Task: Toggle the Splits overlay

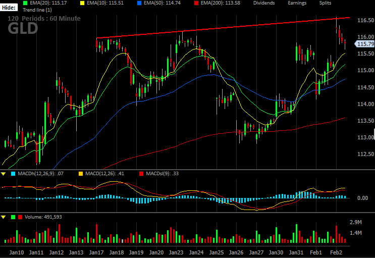Action: point(325,3)
